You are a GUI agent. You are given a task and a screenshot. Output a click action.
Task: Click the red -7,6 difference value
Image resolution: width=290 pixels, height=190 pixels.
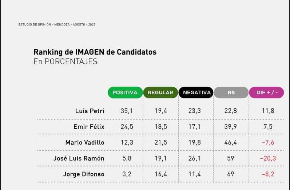(x=268, y=142)
